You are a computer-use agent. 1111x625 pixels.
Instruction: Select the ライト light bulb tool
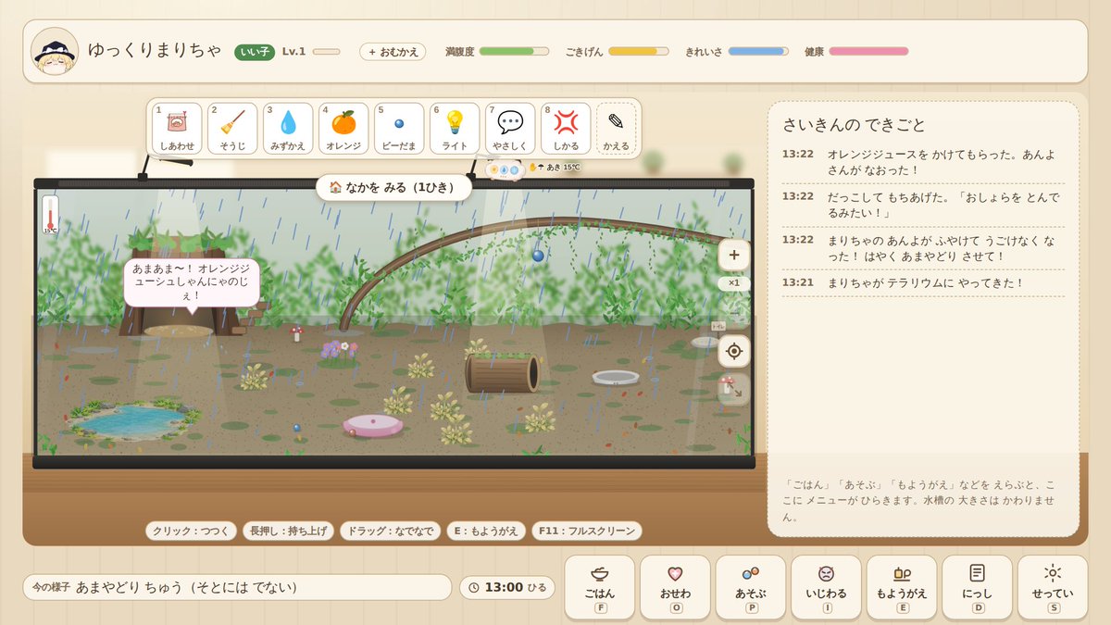click(455, 129)
